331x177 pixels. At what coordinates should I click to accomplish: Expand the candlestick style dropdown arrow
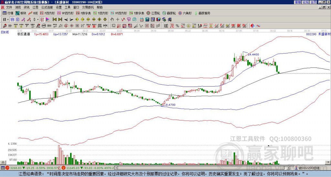click(x=37, y=20)
